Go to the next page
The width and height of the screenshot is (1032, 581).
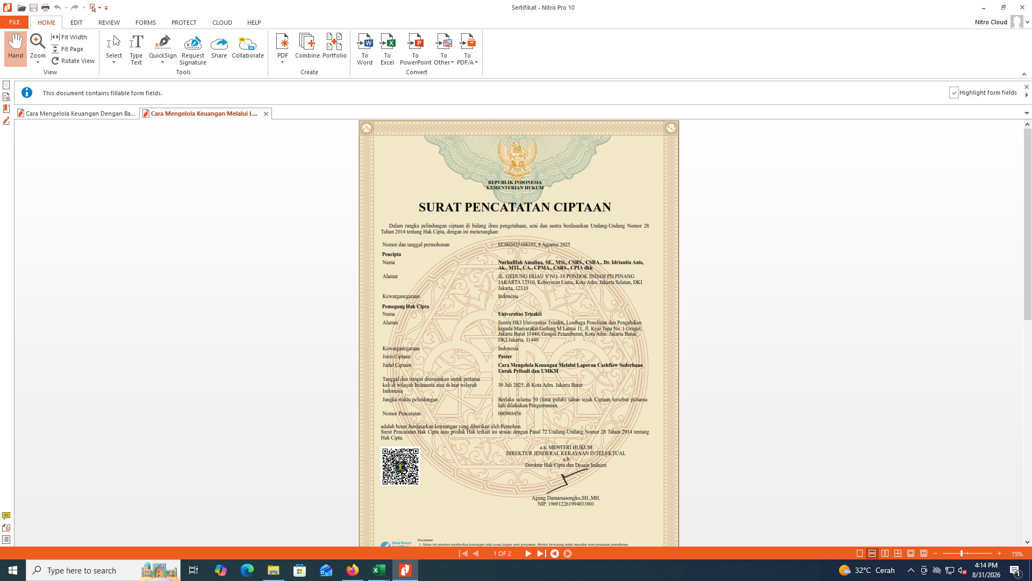[528, 554]
